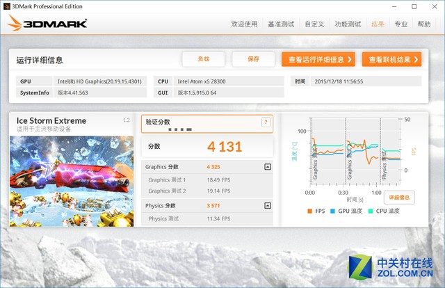Open the 自定义 tab

314,24
